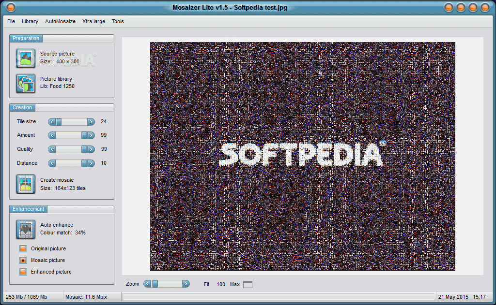Click the 'Picture library' label
Viewport: 496px width, 305px height.
click(x=56, y=79)
